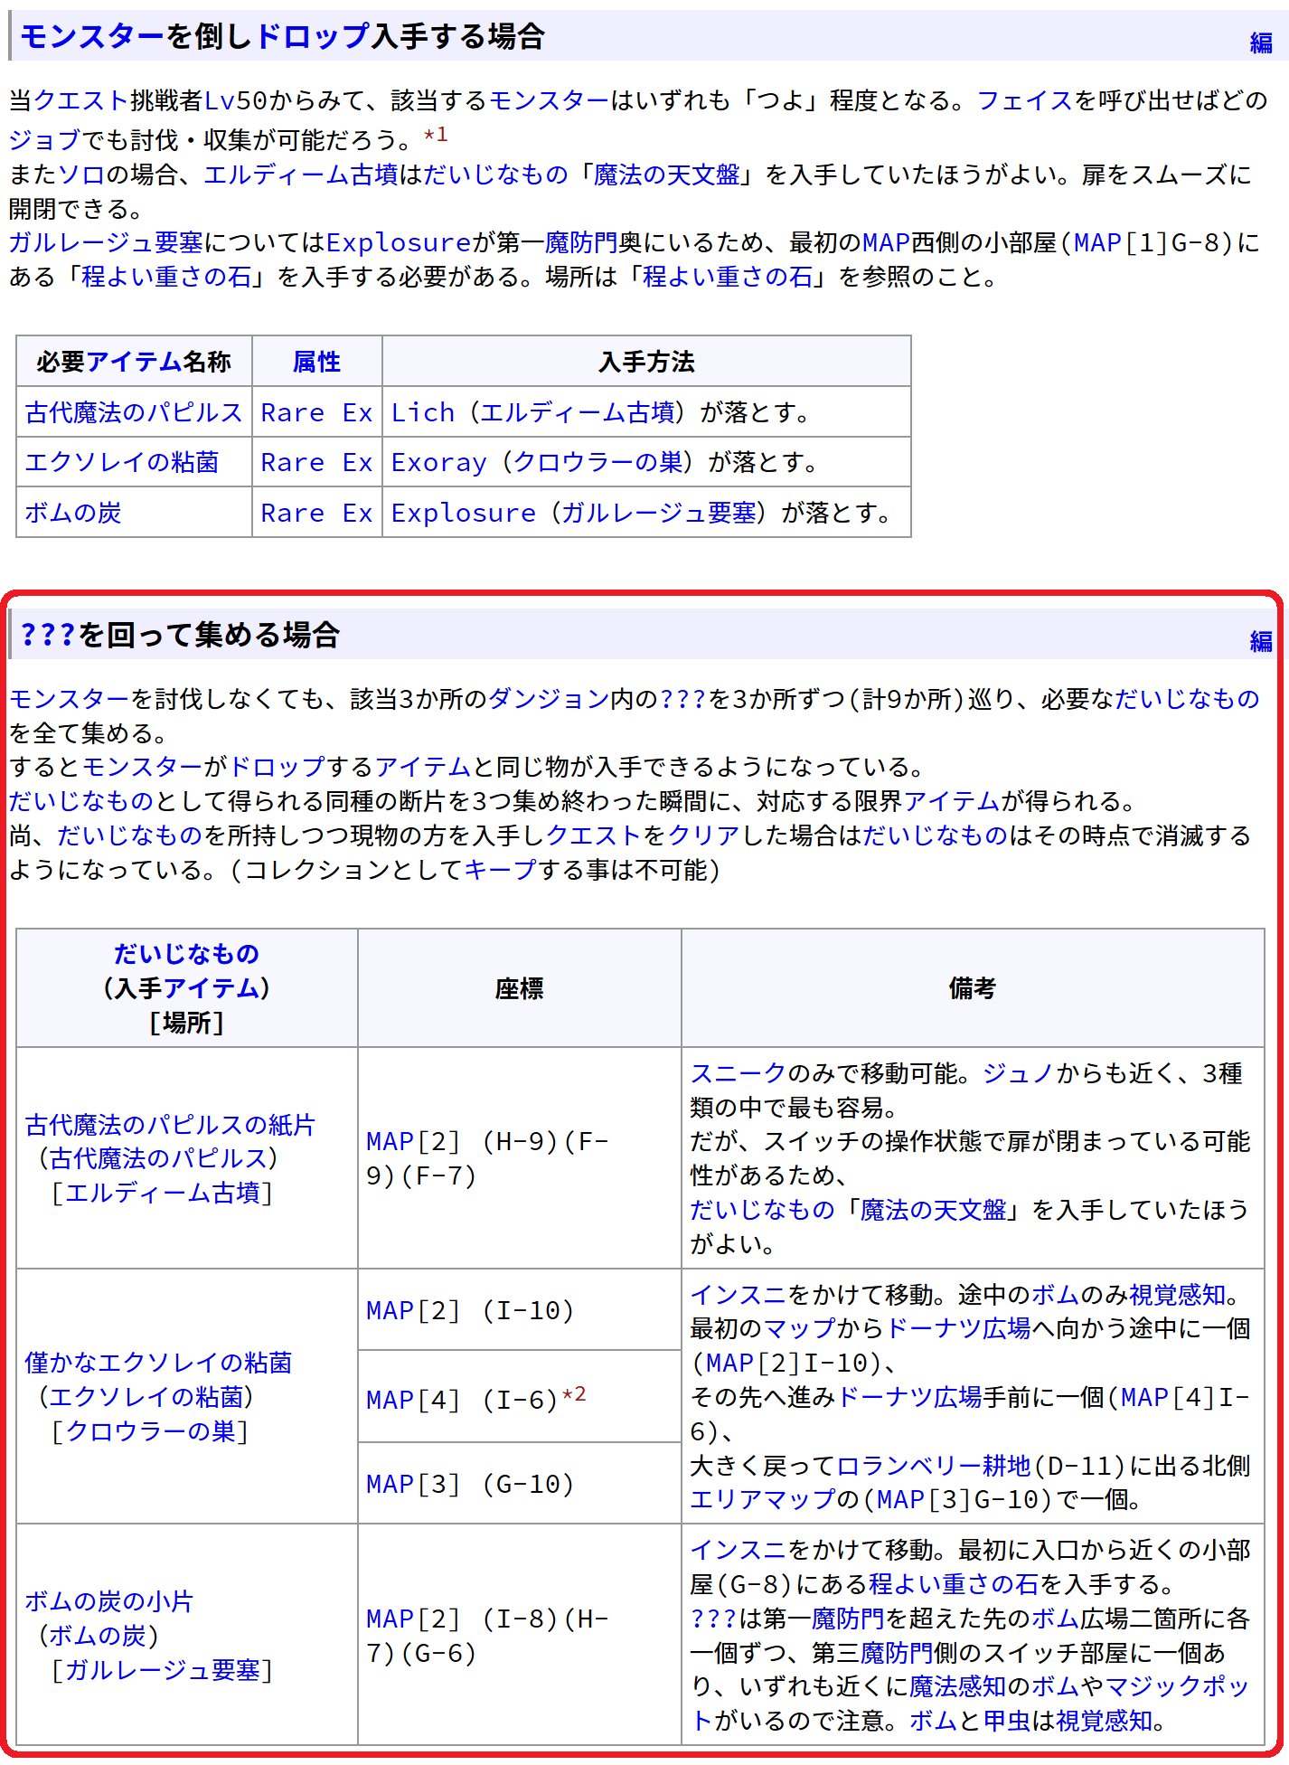
Task: Select the 備考 column header text
Action: click(x=973, y=988)
